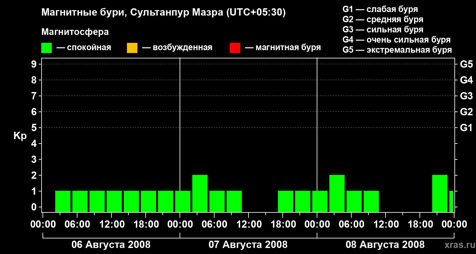Click the 'G3 — сильная буря' line
This screenshot has width=476, height=254.
coord(383,30)
